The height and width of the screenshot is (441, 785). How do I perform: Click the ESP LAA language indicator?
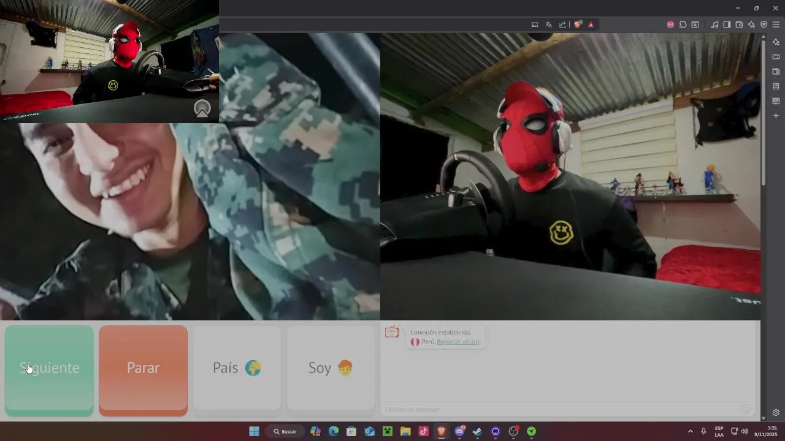[719, 431]
